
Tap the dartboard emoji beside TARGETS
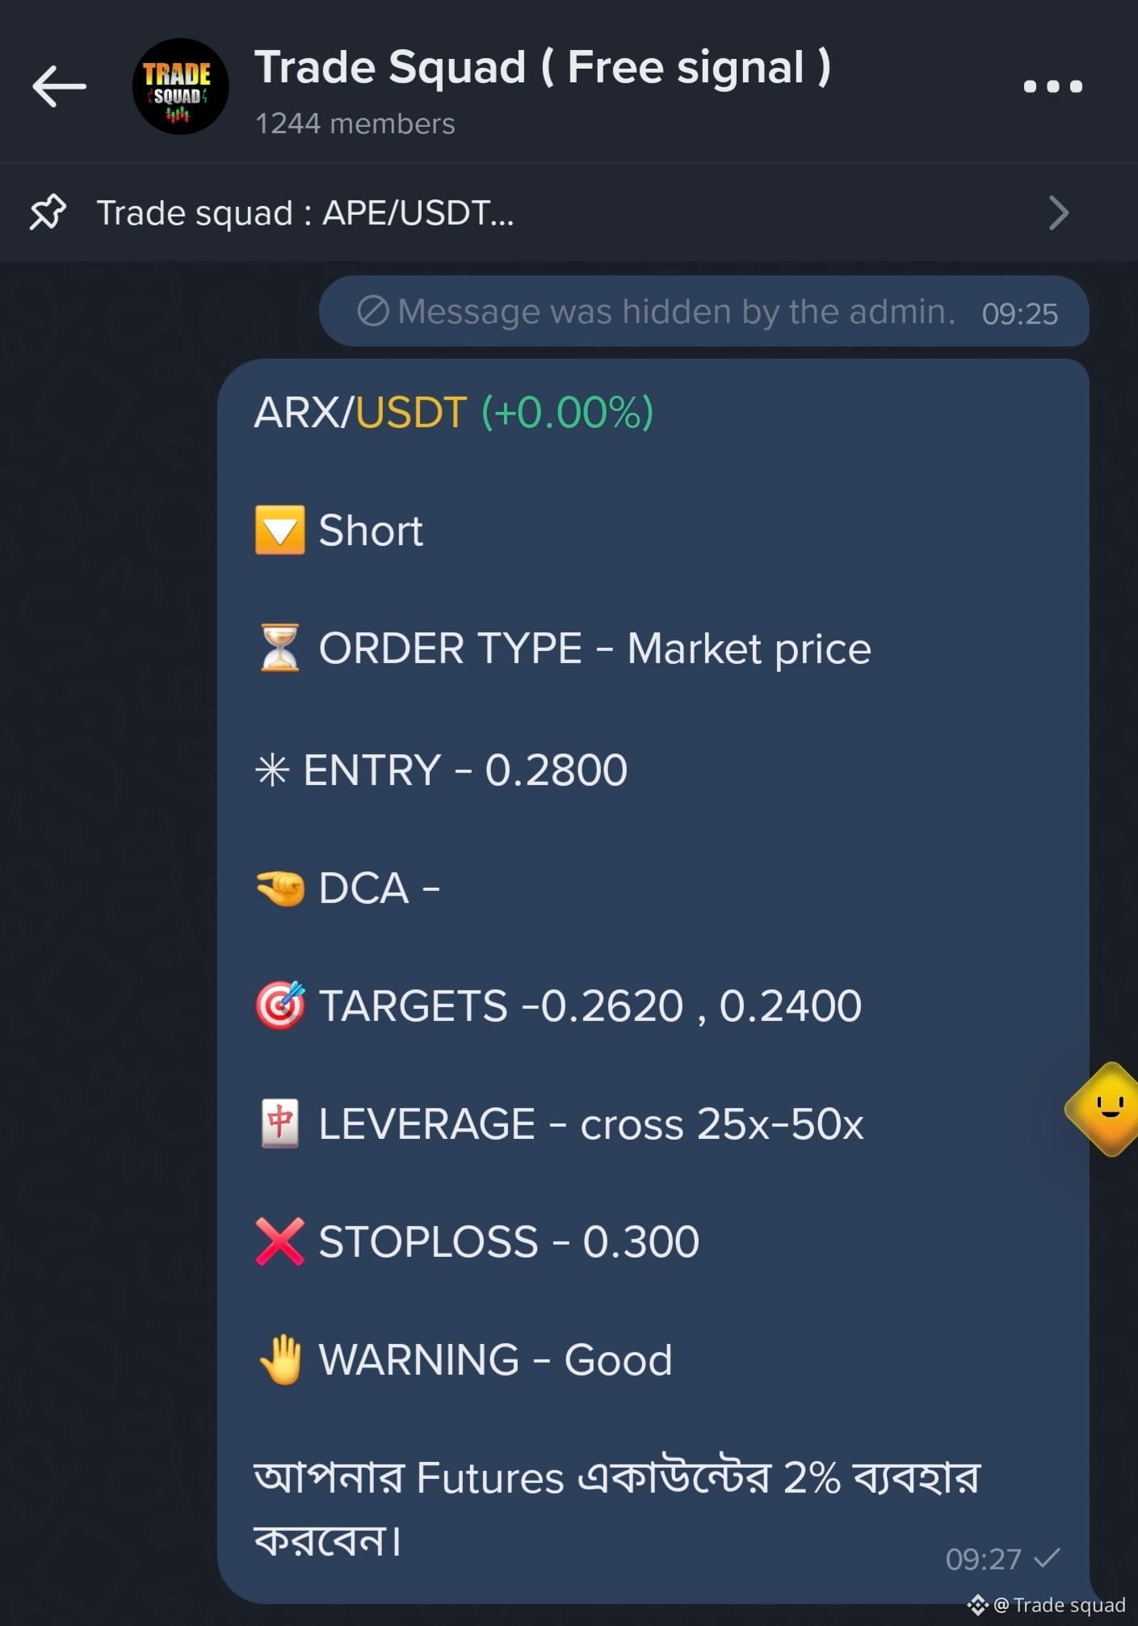(279, 1005)
